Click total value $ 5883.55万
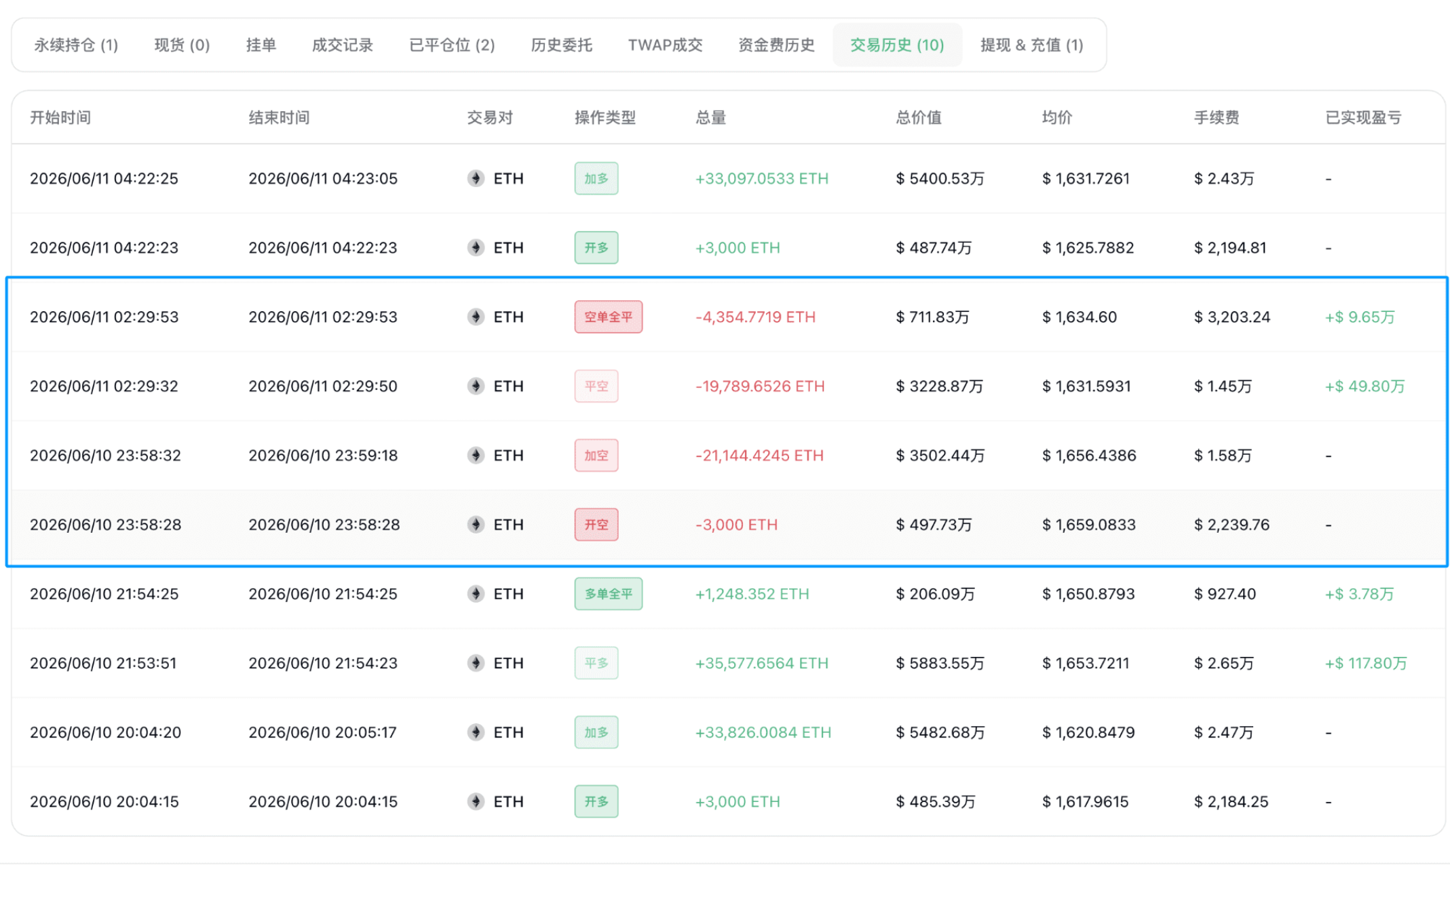1450x903 pixels. pos(940,662)
